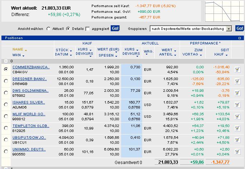Select the MLIIF WORLD GO.. position radio button
The width and height of the screenshot is (245, 169).
(x=6, y=116)
